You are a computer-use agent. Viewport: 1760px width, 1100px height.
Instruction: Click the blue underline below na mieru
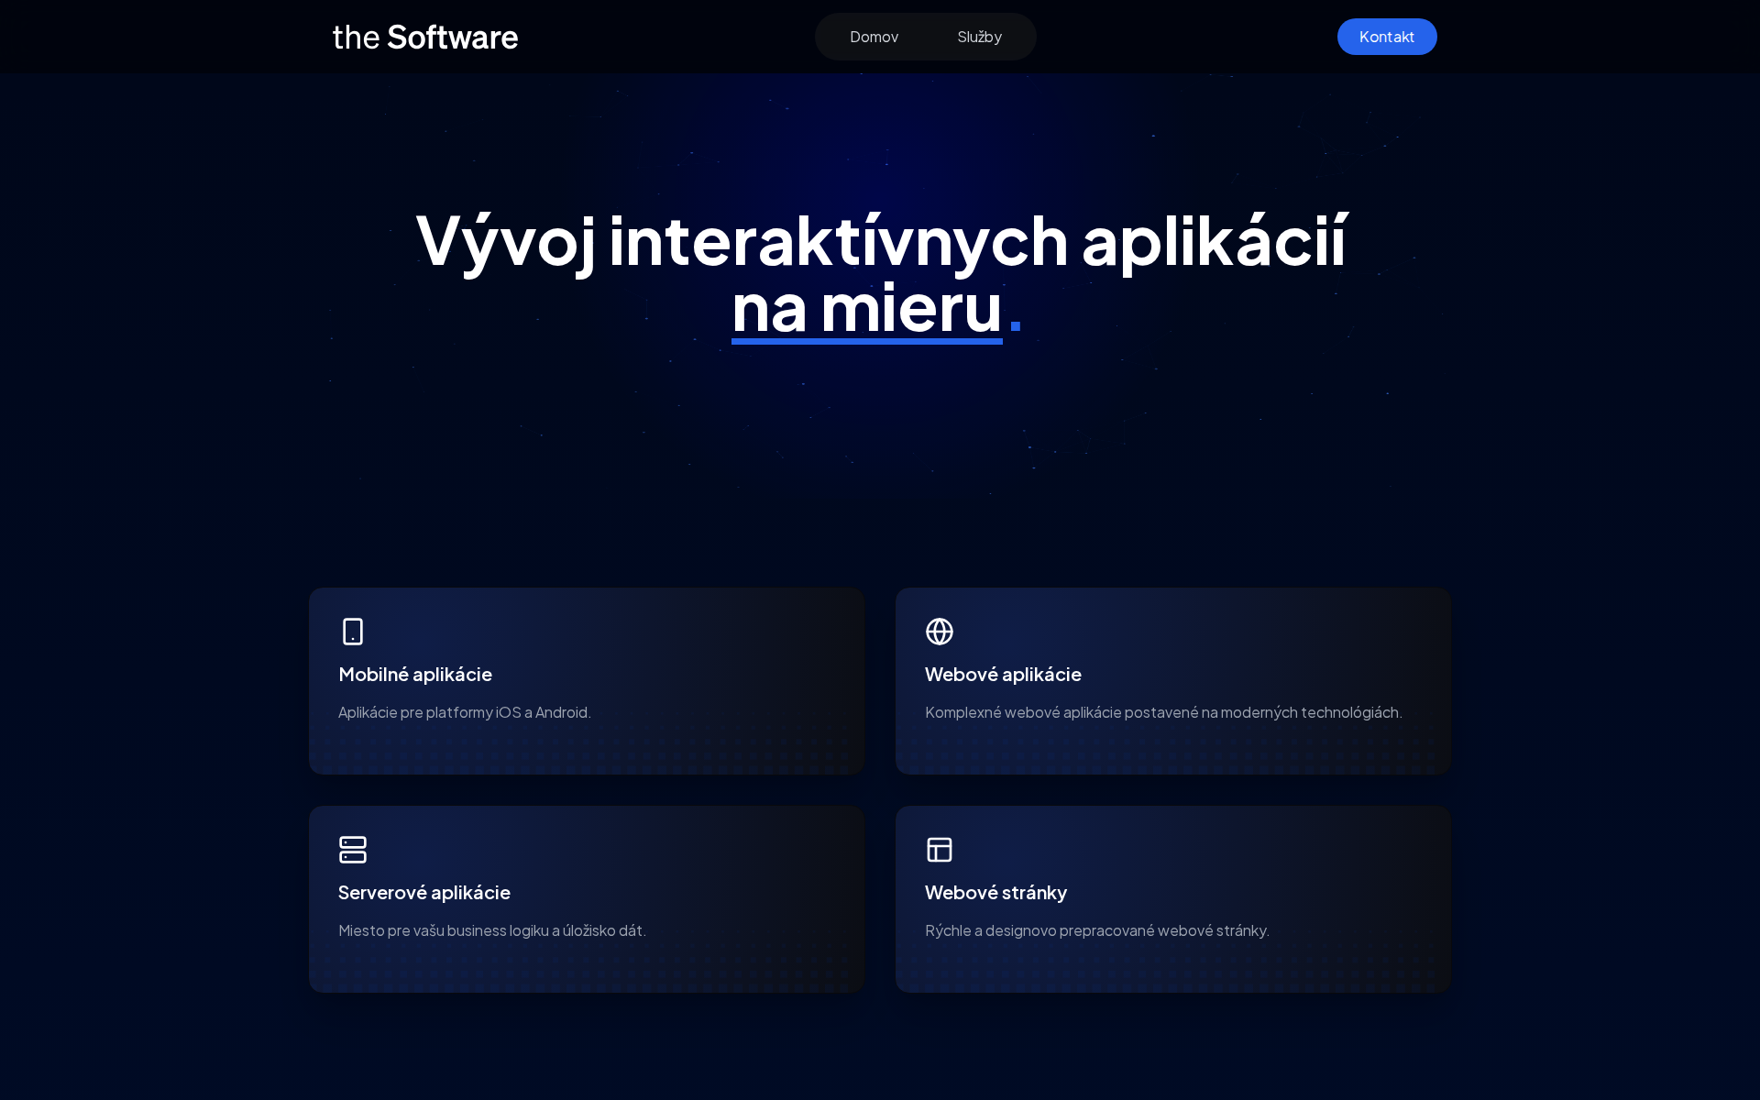866,340
